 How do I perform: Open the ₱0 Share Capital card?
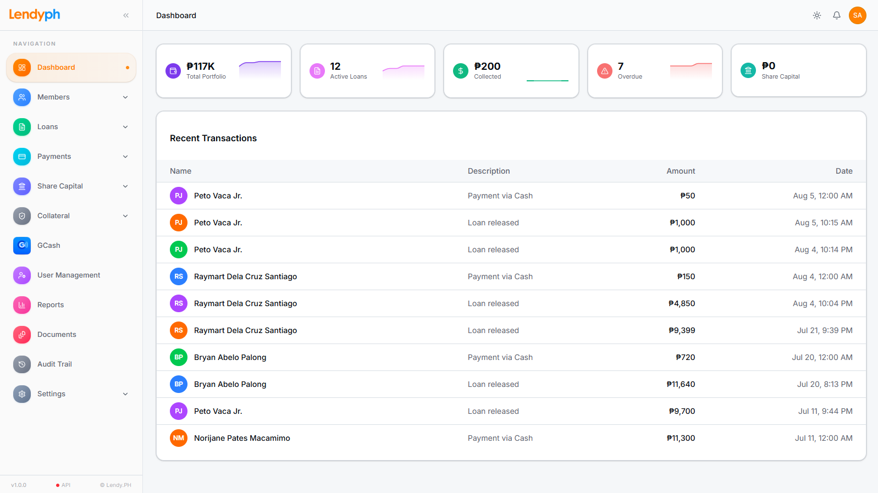(799, 70)
